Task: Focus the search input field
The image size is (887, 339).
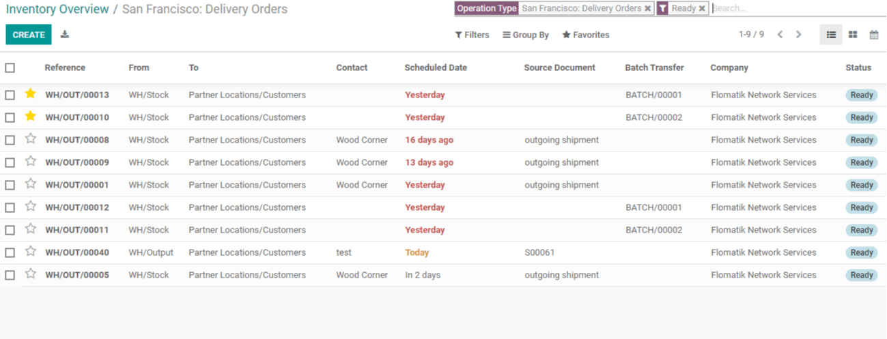Action: click(x=798, y=9)
